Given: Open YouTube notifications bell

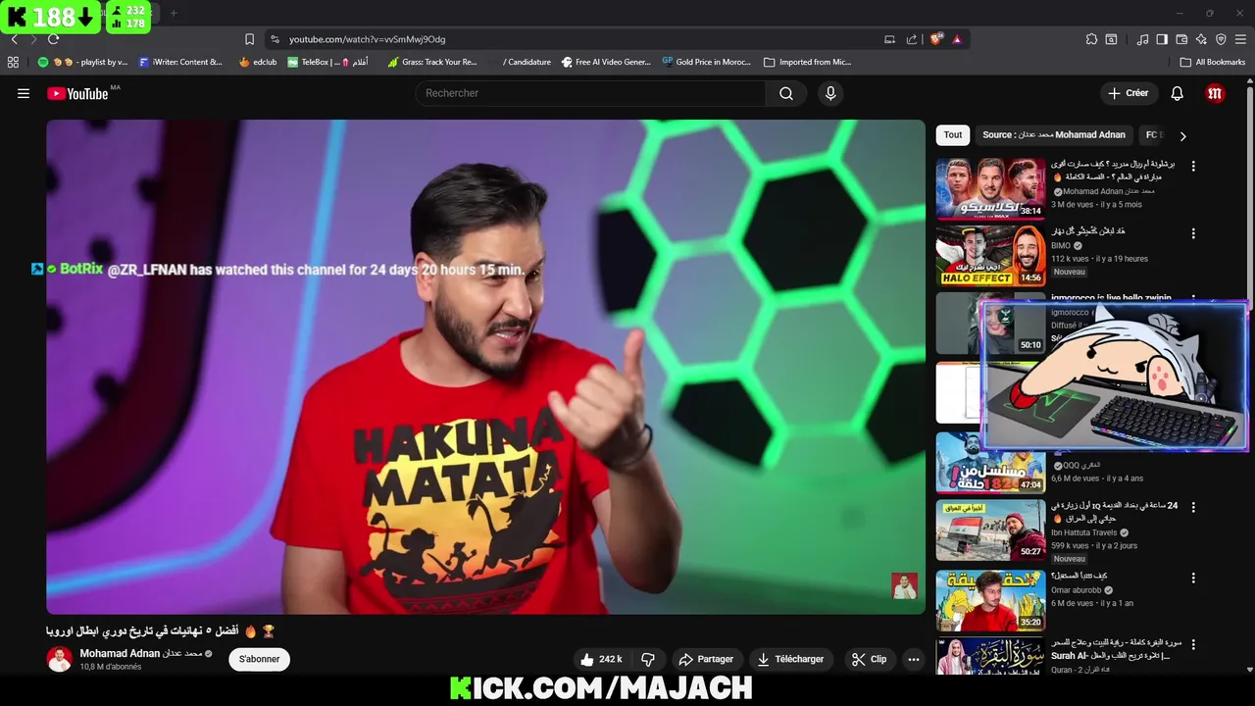Looking at the screenshot, I should (1178, 93).
